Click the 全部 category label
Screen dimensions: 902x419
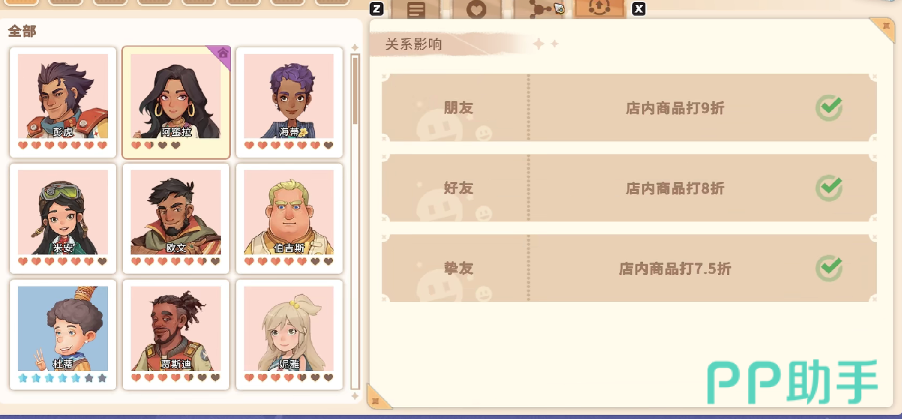[x=22, y=31]
